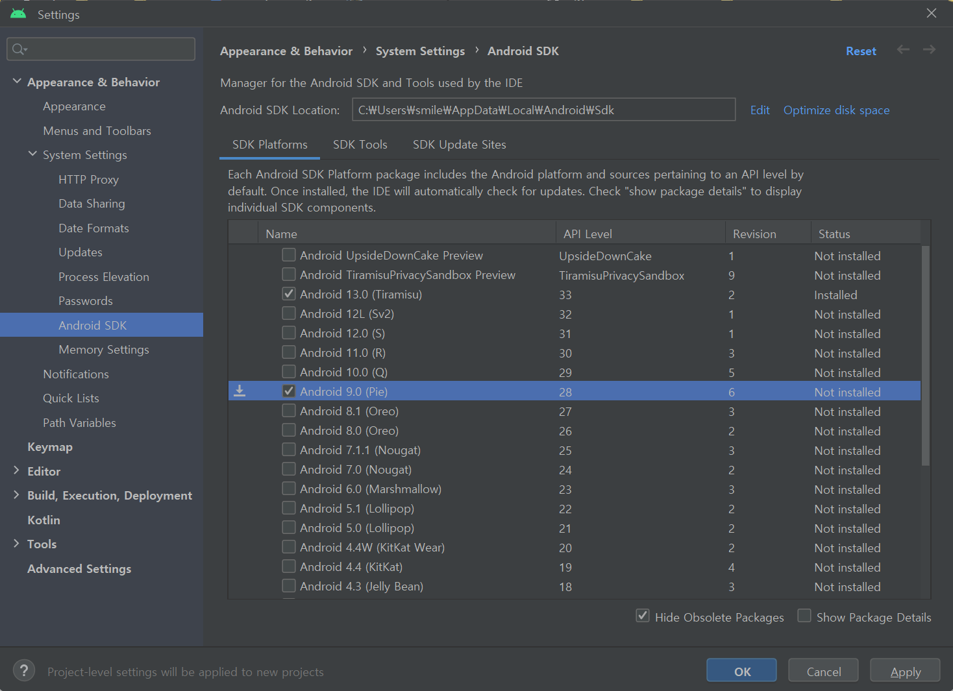Click the download icon beside Android 9.0 (Pie)
This screenshot has height=691, width=953.
(240, 391)
